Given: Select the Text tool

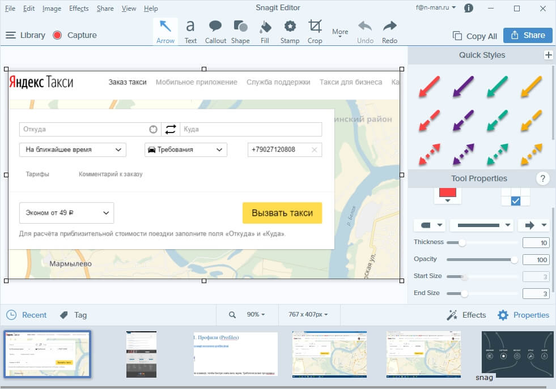Looking at the screenshot, I should 190,31.
